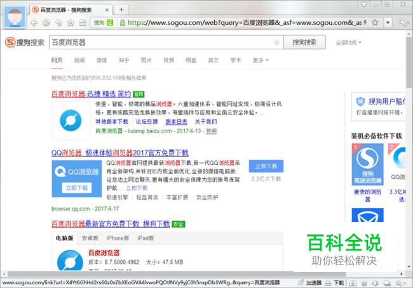Viewport: 413px width, 288px height.
Task: Click the inline 立即下载 text link
Action: click(x=137, y=188)
